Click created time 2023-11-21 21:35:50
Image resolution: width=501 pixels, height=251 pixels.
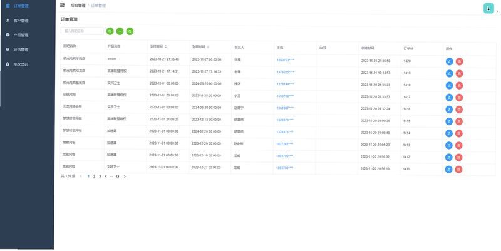pyautogui.click(x=376, y=61)
